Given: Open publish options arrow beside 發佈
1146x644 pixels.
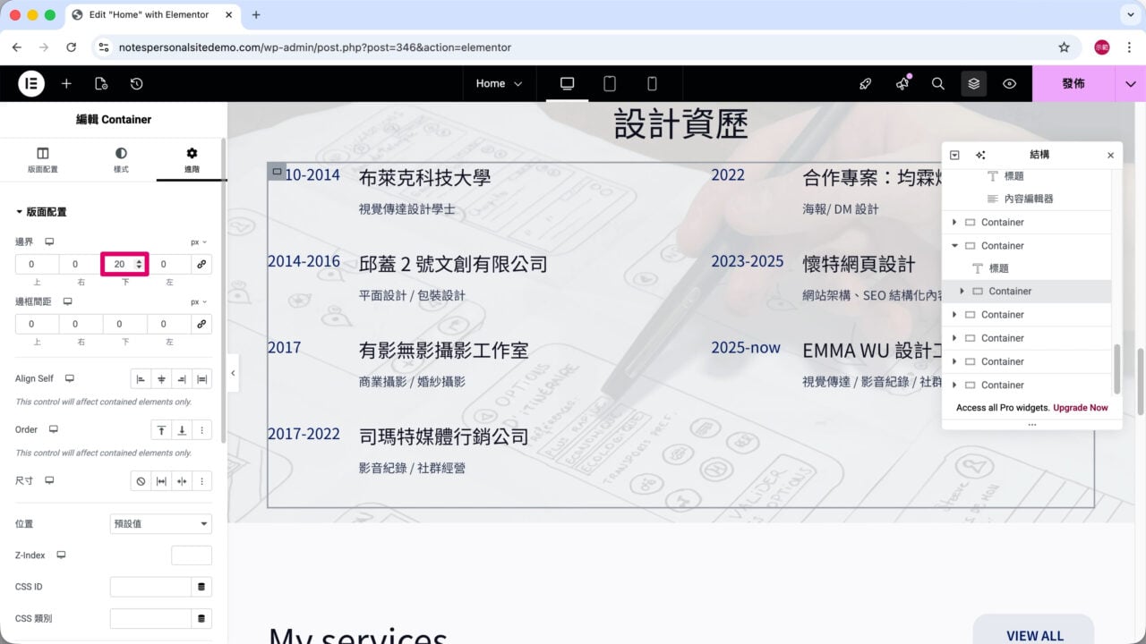Looking at the screenshot, I should pyautogui.click(x=1130, y=83).
